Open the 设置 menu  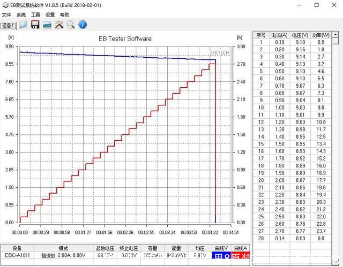coord(50,15)
